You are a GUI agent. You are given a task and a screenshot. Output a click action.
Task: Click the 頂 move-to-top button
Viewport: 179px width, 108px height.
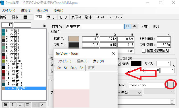click(5, 105)
